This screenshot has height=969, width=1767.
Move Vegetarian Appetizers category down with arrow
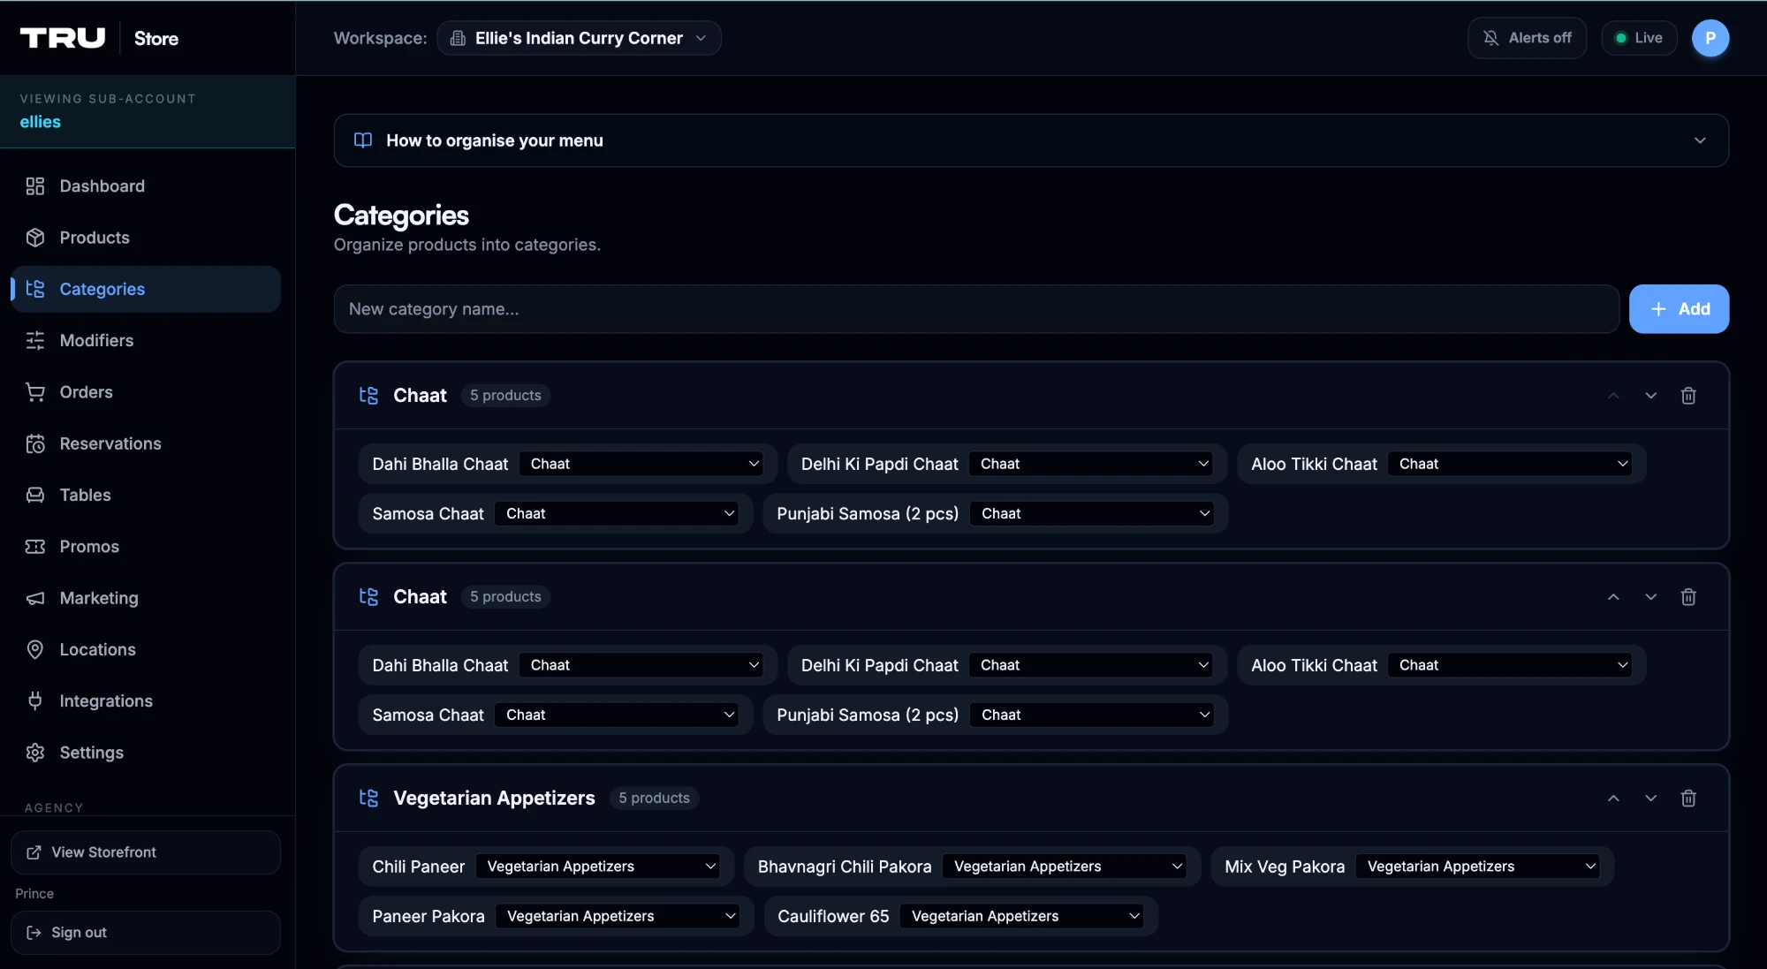[x=1650, y=799]
